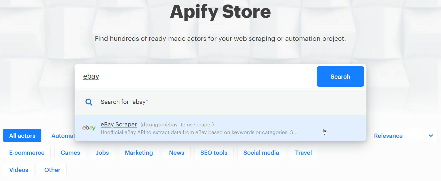
Task: Filter by Other category
Action: (52, 170)
